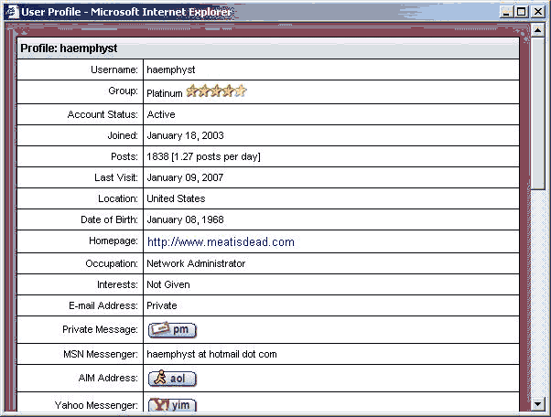Click the 'Username:' label
The width and height of the screenshot is (551, 417).
click(114, 69)
